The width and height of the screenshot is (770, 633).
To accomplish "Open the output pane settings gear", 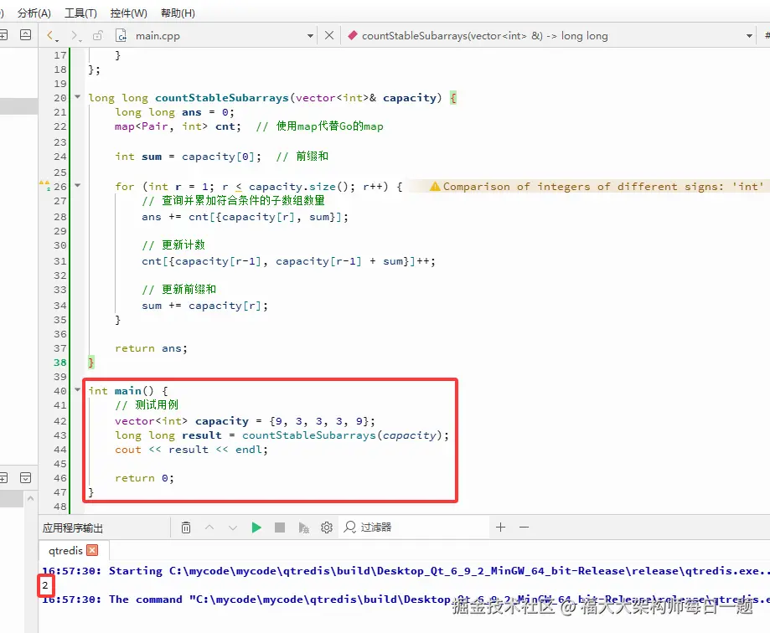I will coord(327,527).
